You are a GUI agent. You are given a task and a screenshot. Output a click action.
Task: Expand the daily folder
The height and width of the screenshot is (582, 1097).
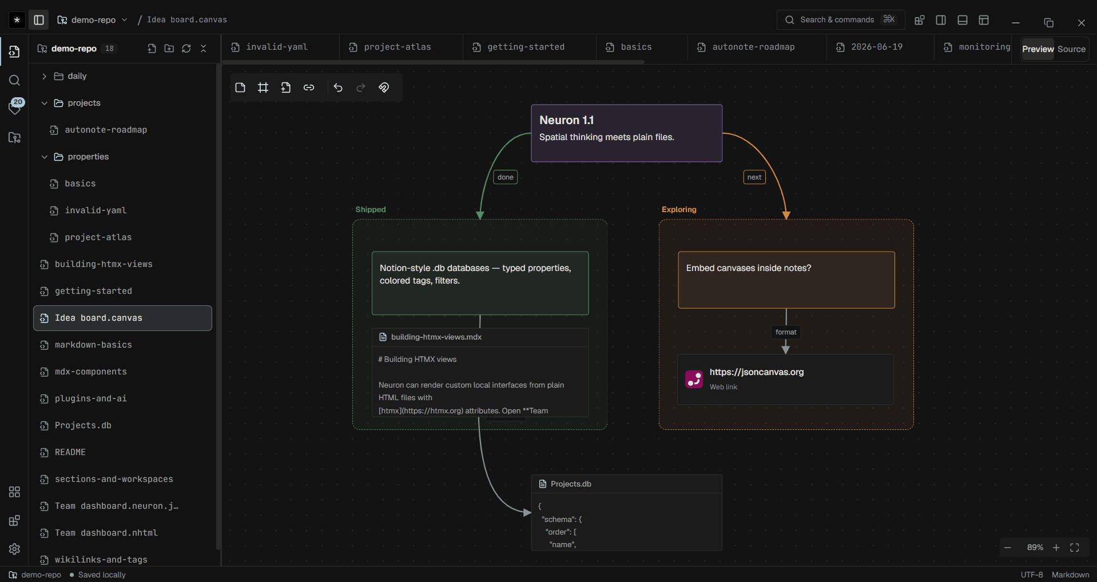[122, 76]
